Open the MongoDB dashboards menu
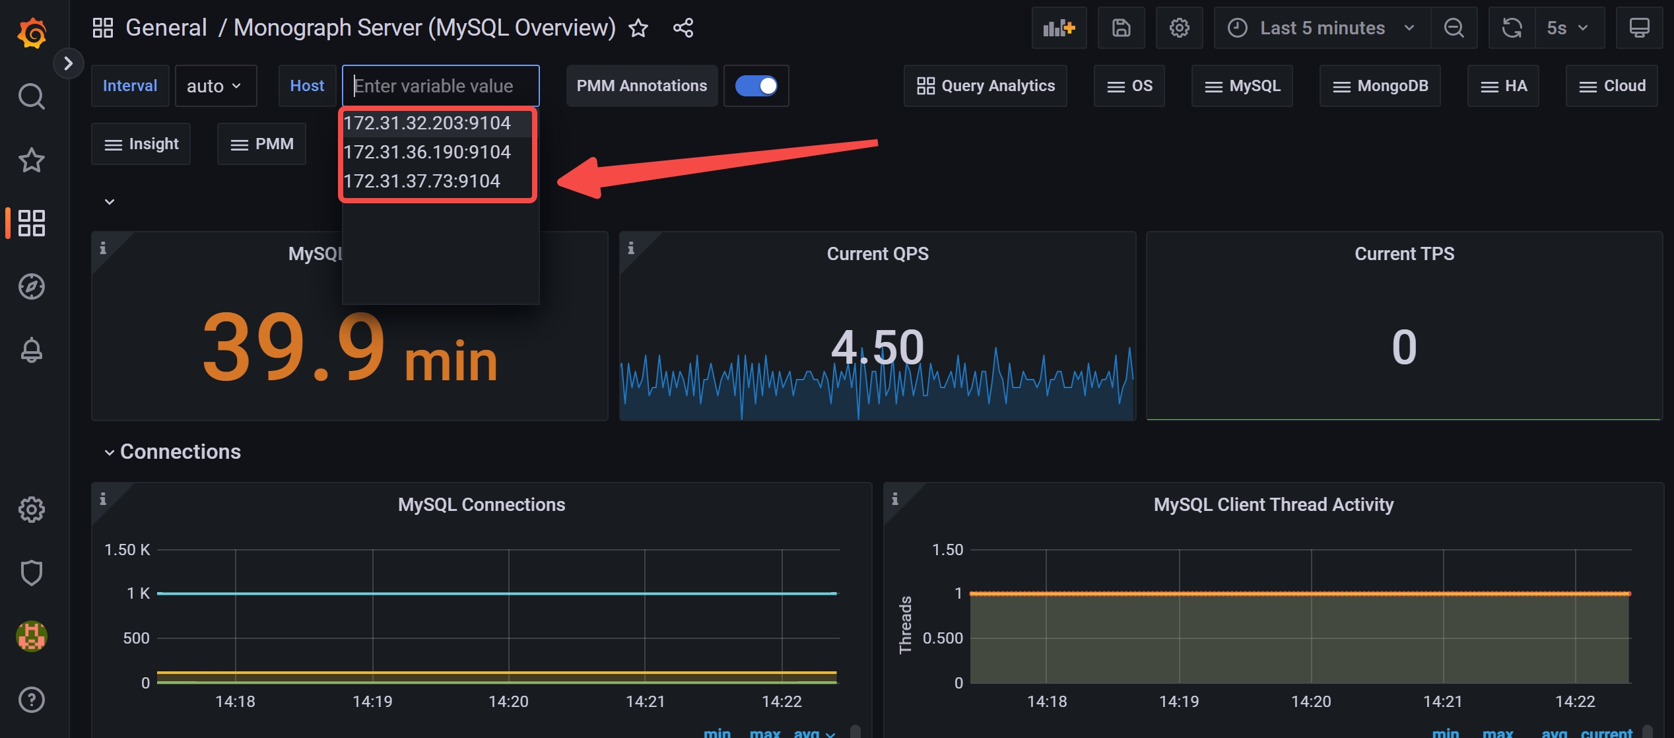Image resolution: width=1674 pixels, height=738 pixels. 1380,86
